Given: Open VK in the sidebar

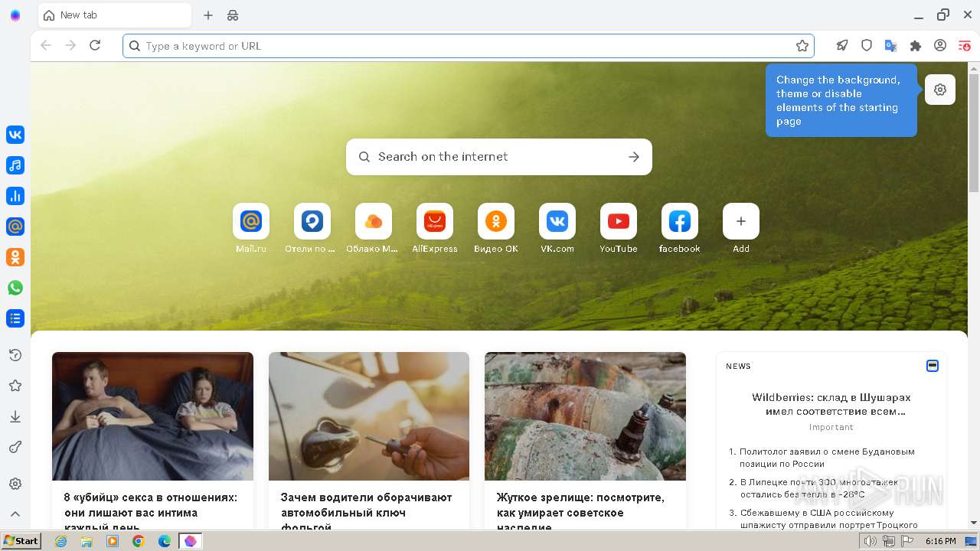Looking at the screenshot, I should [15, 135].
